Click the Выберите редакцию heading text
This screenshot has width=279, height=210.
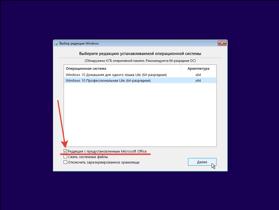coord(140,54)
